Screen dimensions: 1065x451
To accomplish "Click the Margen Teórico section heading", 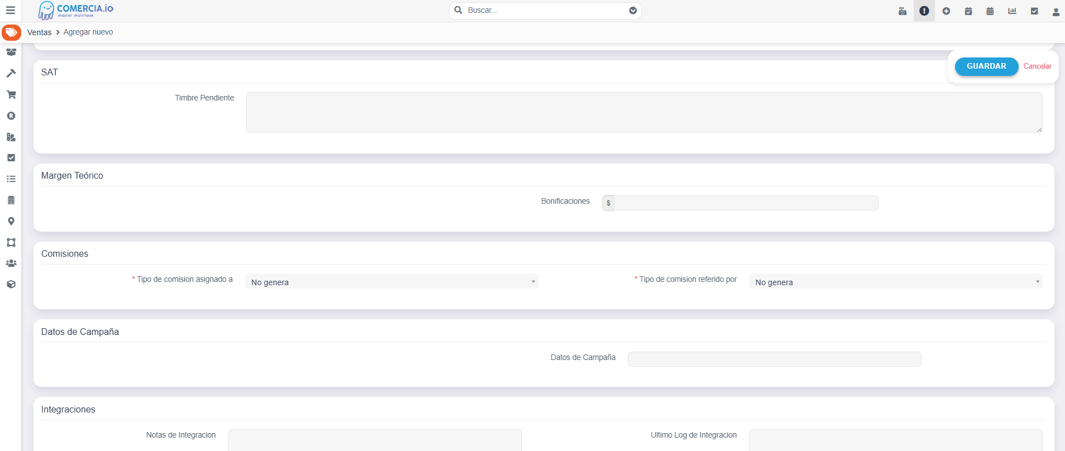I will (72, 176).
